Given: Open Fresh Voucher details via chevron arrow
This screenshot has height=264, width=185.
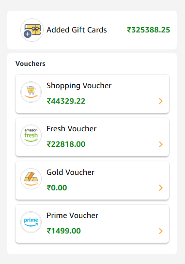Looking at the screenshot, I should [161, 144].
